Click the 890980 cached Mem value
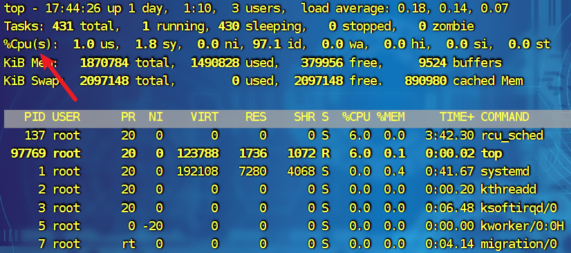 (426, 80)
